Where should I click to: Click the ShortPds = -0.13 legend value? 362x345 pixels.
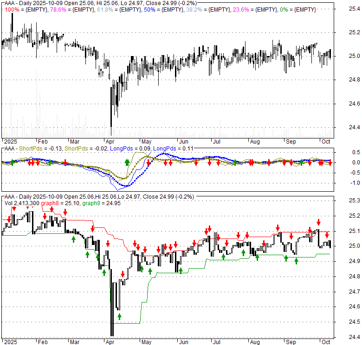pyautogui.click(x=40, y=149)
